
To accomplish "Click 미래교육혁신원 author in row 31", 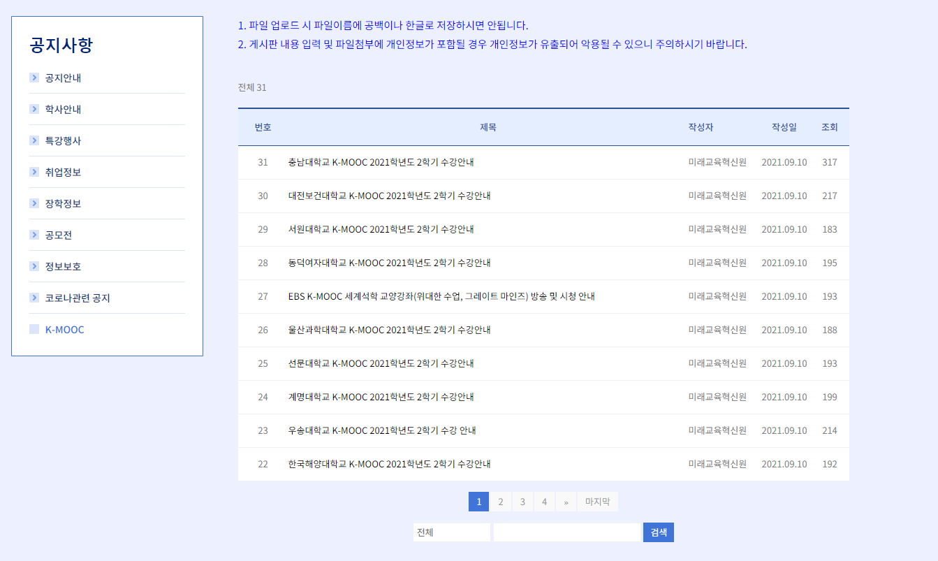I will 717,162.
